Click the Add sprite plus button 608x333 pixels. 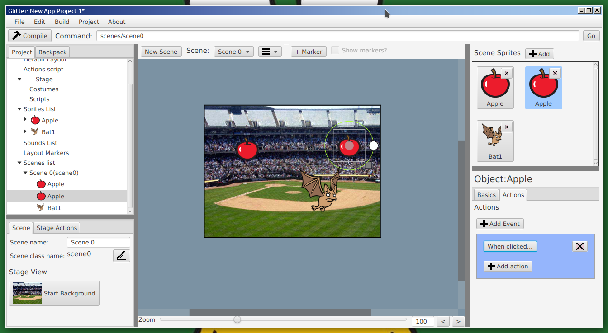click(539, 54)
